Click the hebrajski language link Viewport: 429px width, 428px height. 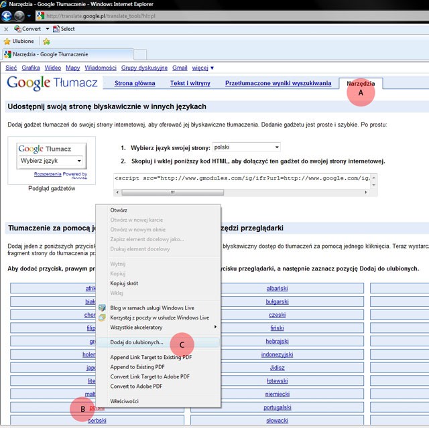(277, 342)
